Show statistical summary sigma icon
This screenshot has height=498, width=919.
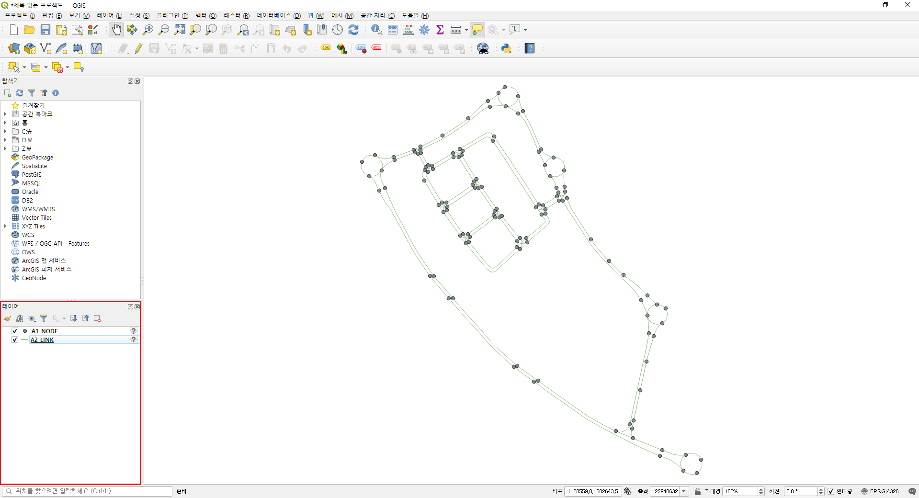pos(440,30)
